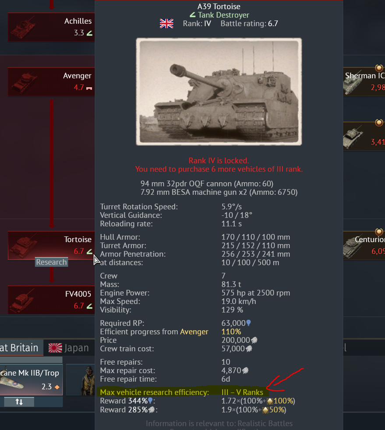
Task: Select the Avenger vehicle card
Action: (x=51, y=82)
